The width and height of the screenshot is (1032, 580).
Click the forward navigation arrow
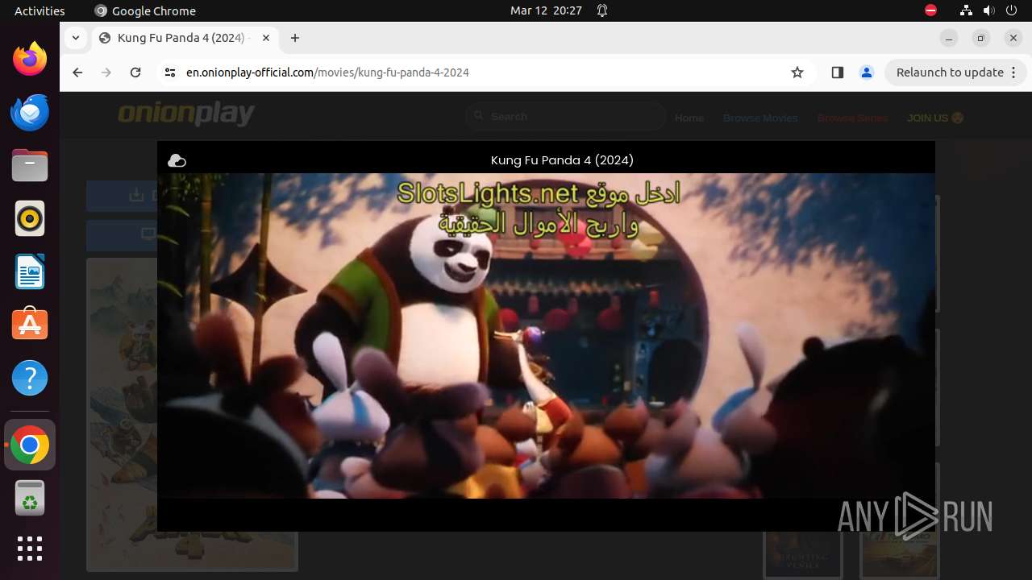106,72
